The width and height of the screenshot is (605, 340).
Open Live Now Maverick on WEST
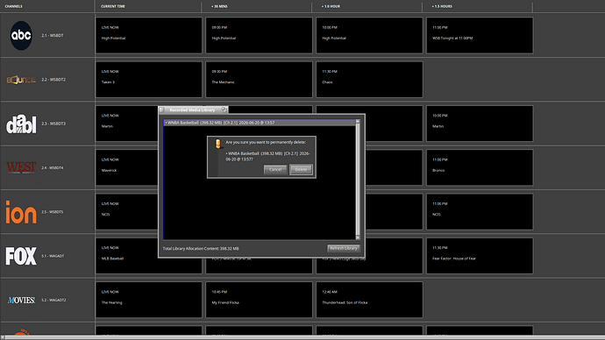coord(126,167)
